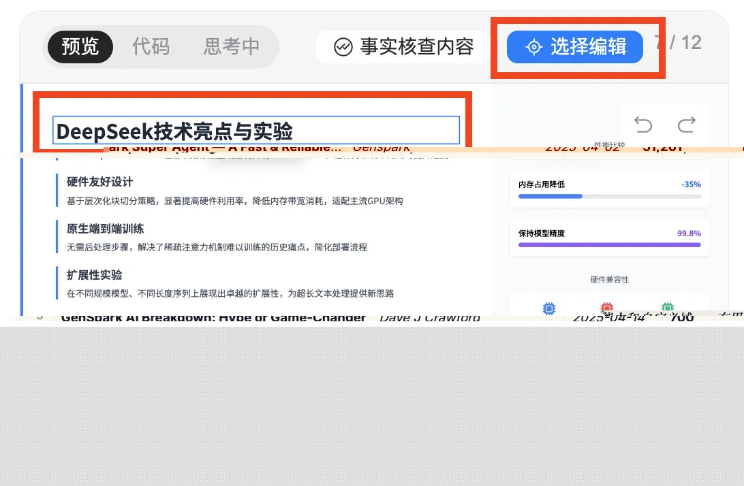Click the blue chip icon
Screen dimensions: 744x486
pyautogui.click(x=549, y=308)
